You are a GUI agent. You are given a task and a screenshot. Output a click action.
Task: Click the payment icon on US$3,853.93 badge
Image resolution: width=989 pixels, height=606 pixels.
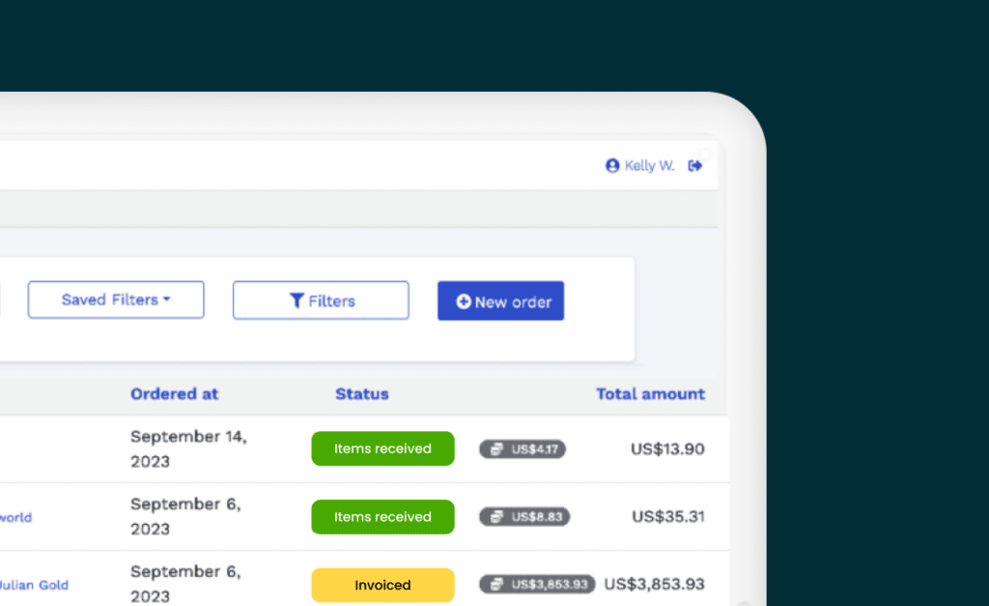(497, 585)
